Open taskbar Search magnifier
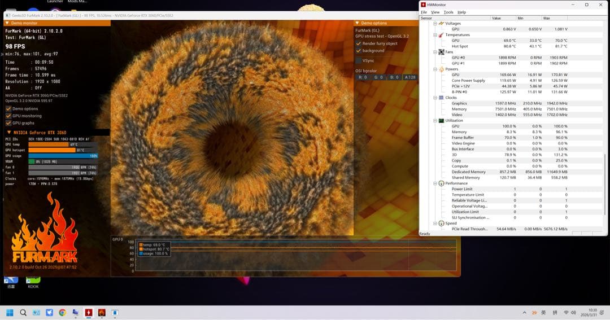Viewport: 610px width, 320px height. [23, 313]
